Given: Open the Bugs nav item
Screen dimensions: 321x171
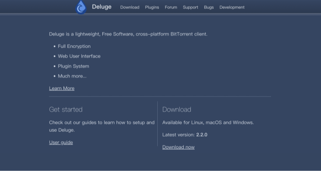Looking at the screenshot, I should coord(209,7).
